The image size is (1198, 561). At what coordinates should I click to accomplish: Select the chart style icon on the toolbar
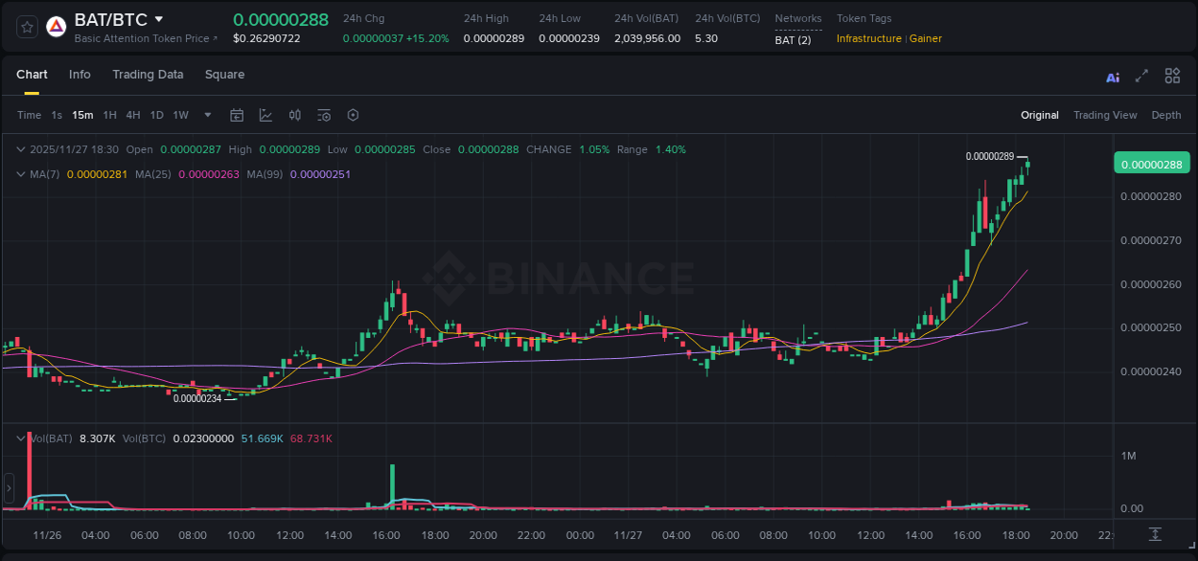click(265, 114)
